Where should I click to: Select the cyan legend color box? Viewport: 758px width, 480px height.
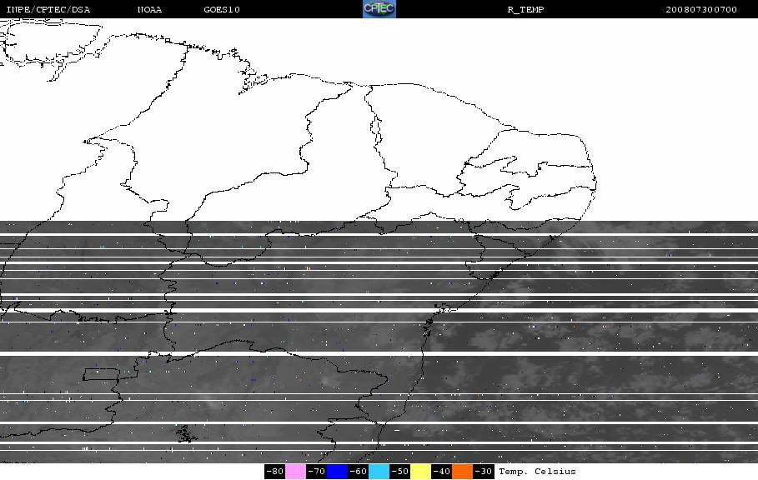pyautogui.click(x=379, y=472)
